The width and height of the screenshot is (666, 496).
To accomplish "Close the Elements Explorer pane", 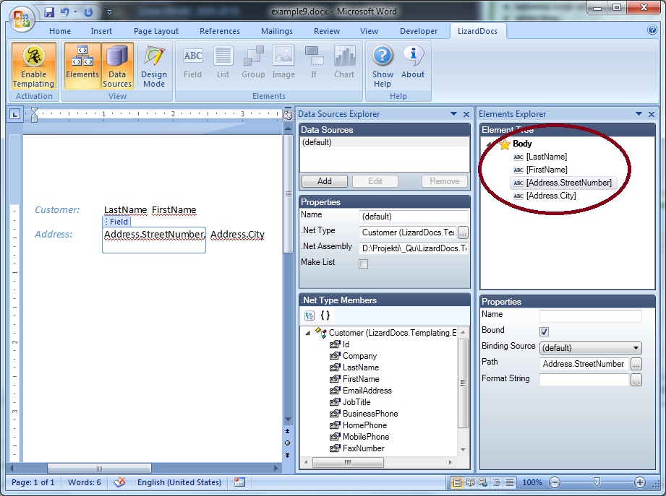I will point(651,114).
